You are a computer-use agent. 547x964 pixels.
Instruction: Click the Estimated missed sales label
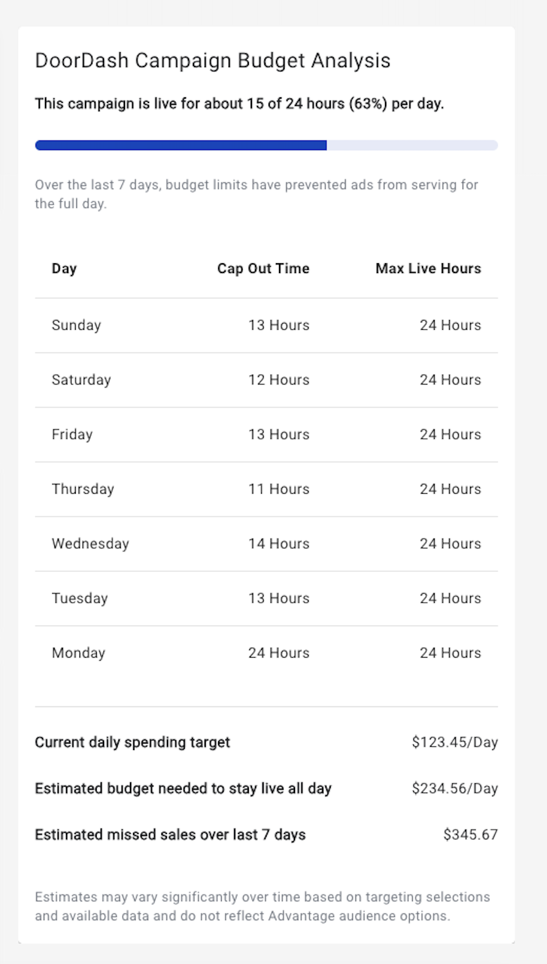tap(170, 835)
